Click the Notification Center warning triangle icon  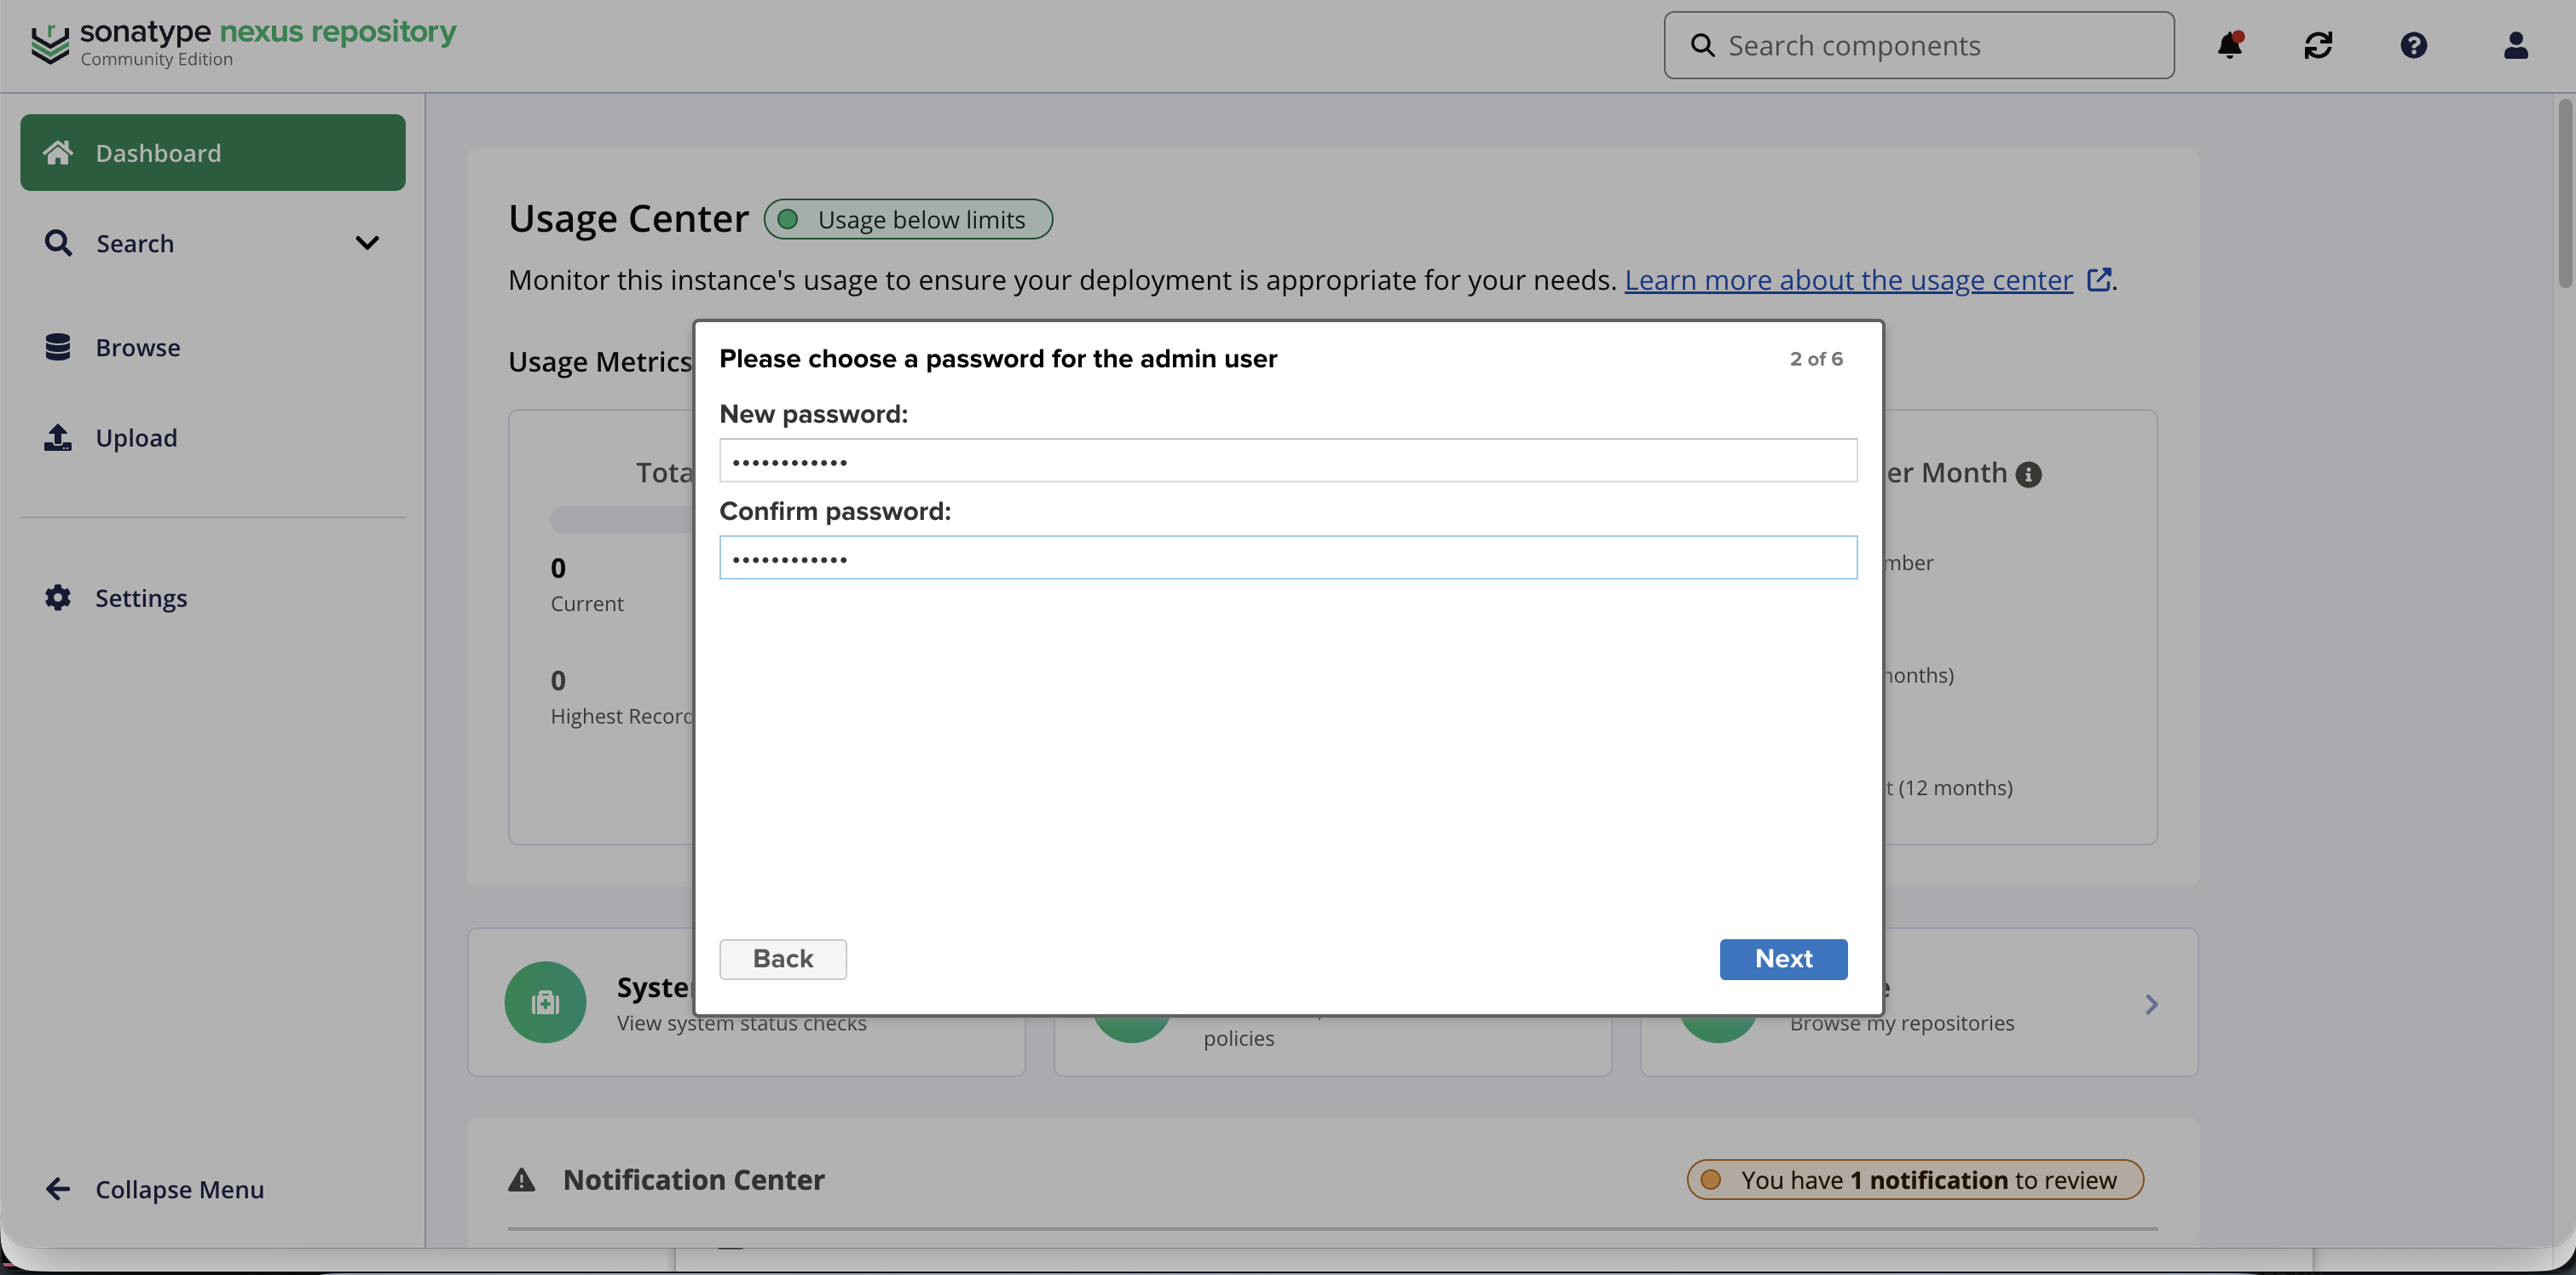tap(521, 1180)
